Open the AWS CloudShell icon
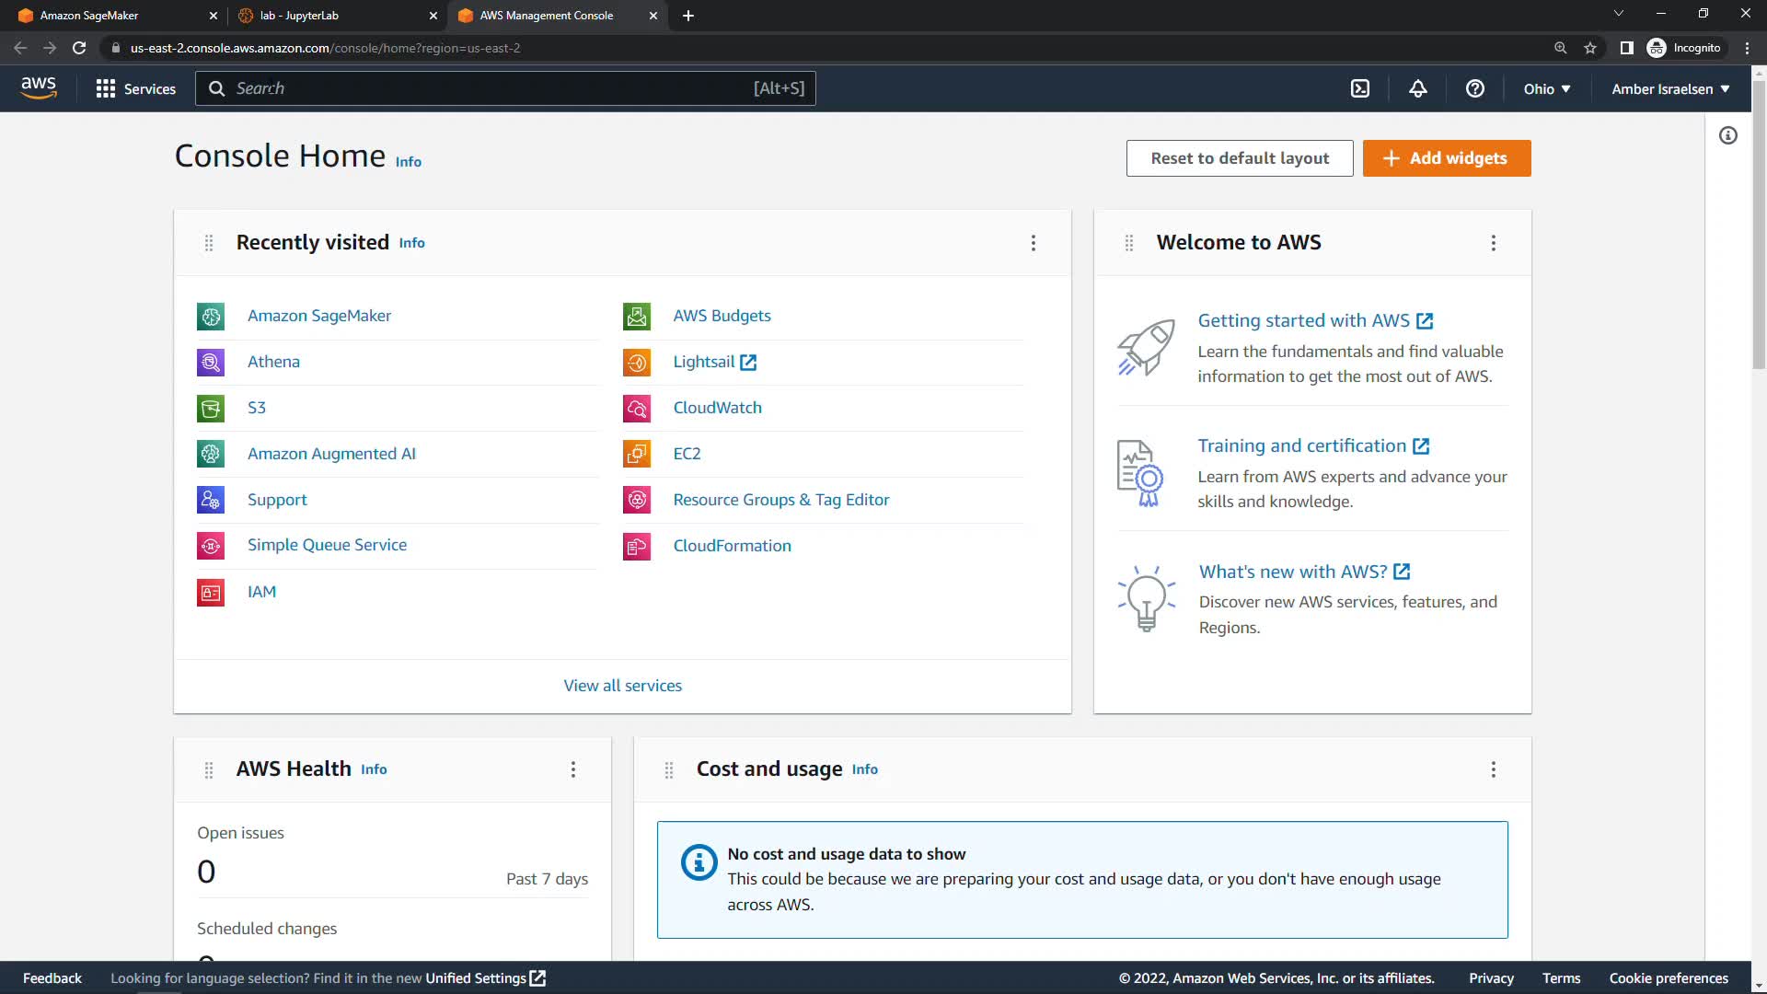The width and height of the screenshot is (1767, 994). tap(1359, 88)
